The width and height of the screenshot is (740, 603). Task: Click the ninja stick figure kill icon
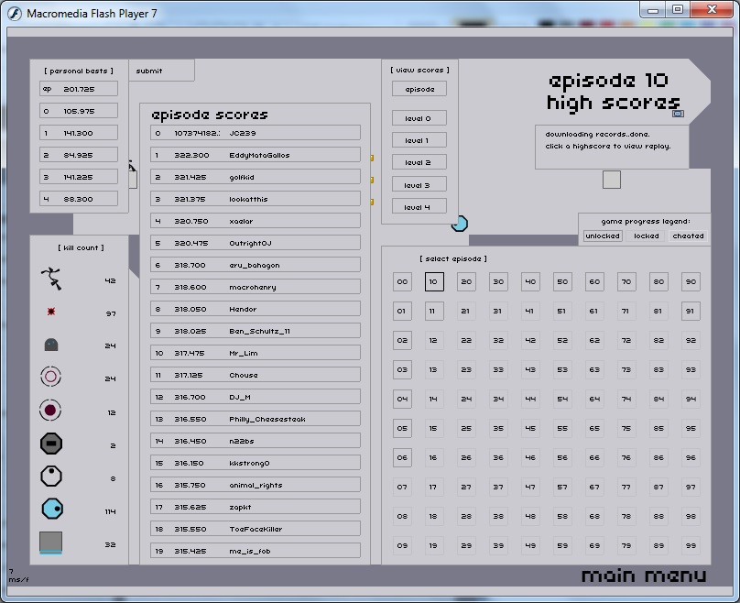(51, 278)
